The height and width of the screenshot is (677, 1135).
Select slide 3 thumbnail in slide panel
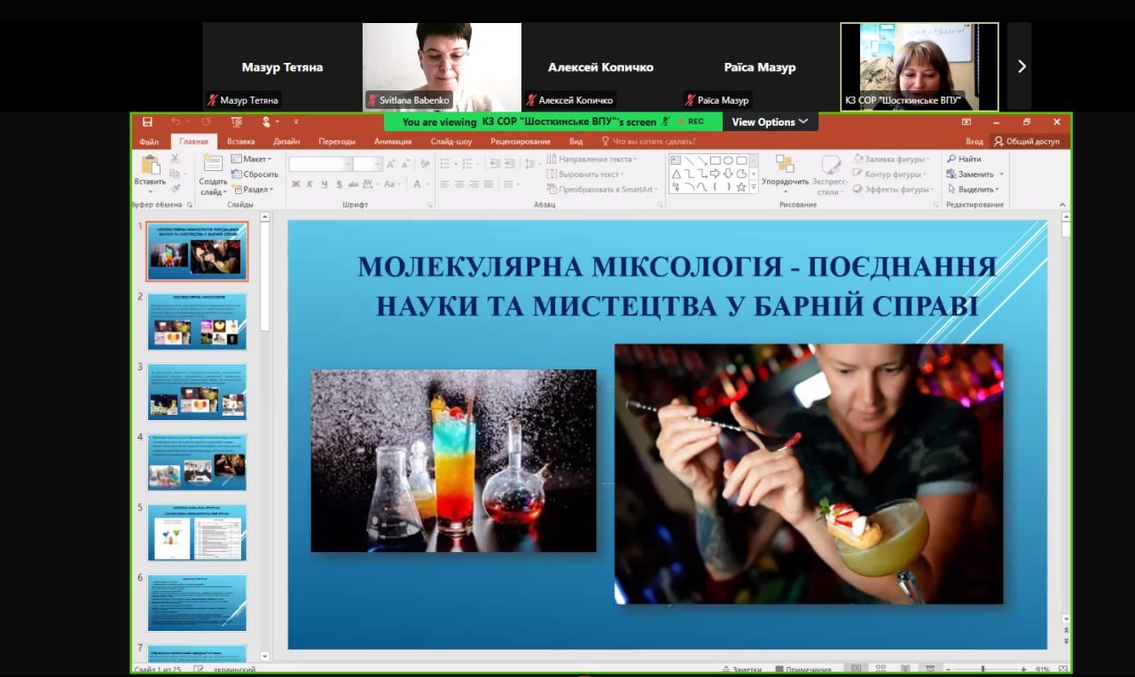pos(197,392)
